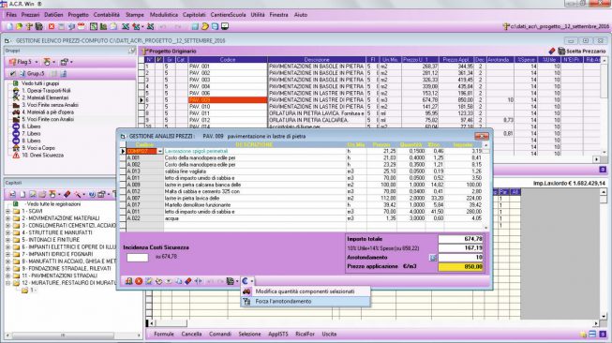
Task: Click the Formule button in the bottom bar
Action: [x=164, y=335]
